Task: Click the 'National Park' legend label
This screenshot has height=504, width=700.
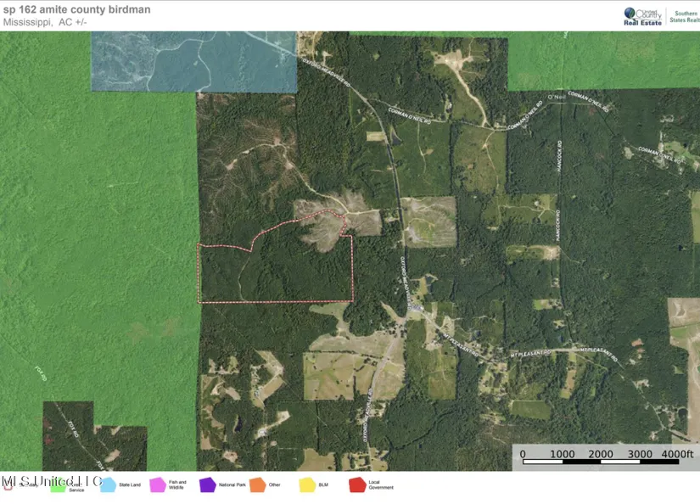Action: pos(232,485)
